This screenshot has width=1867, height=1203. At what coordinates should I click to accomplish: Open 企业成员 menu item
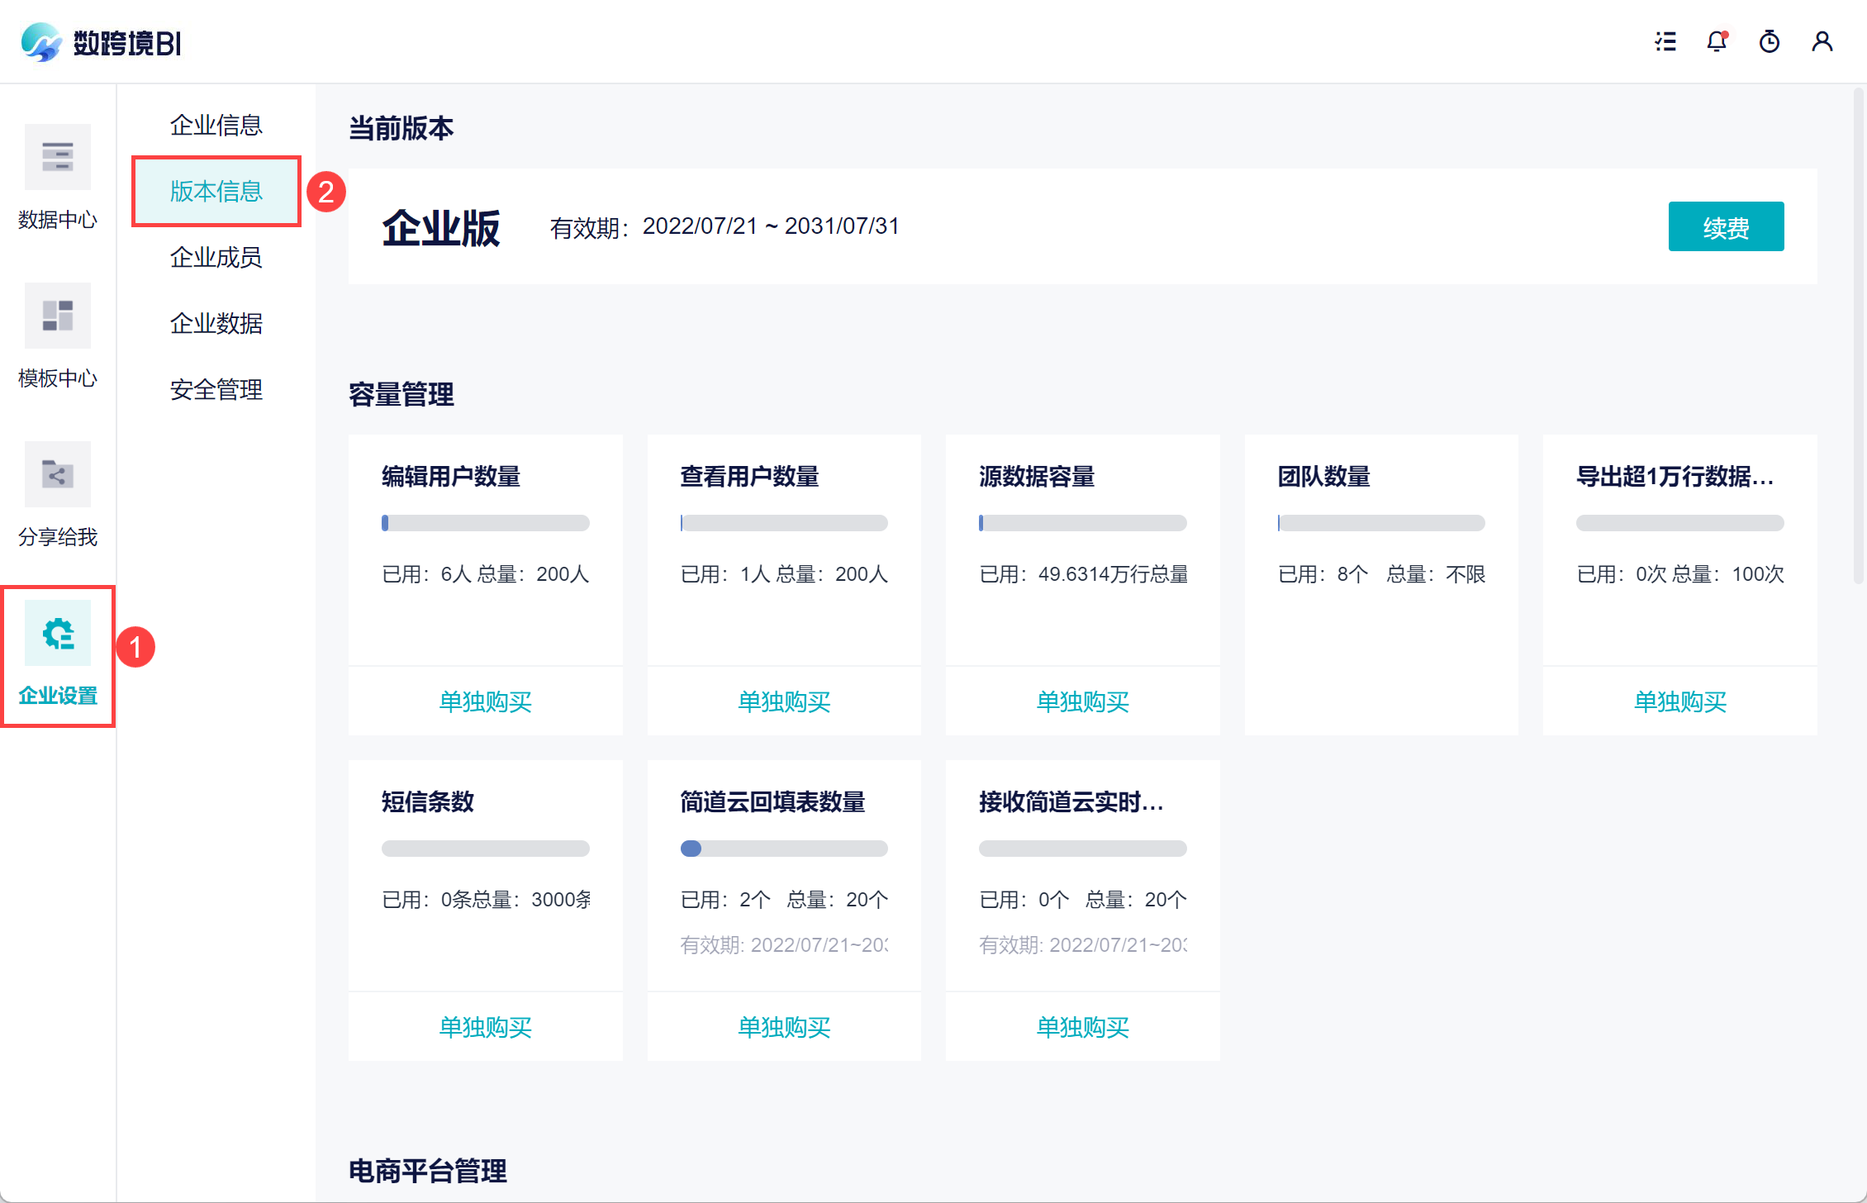pyautogui.click(x=216, y=257)
